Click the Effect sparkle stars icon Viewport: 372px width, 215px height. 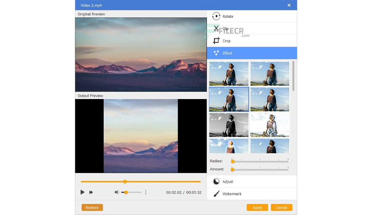[216, 53]
